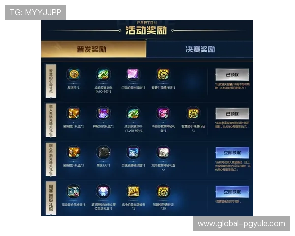Click the 四人希洛克通关礼包 vertical row label

51,159
